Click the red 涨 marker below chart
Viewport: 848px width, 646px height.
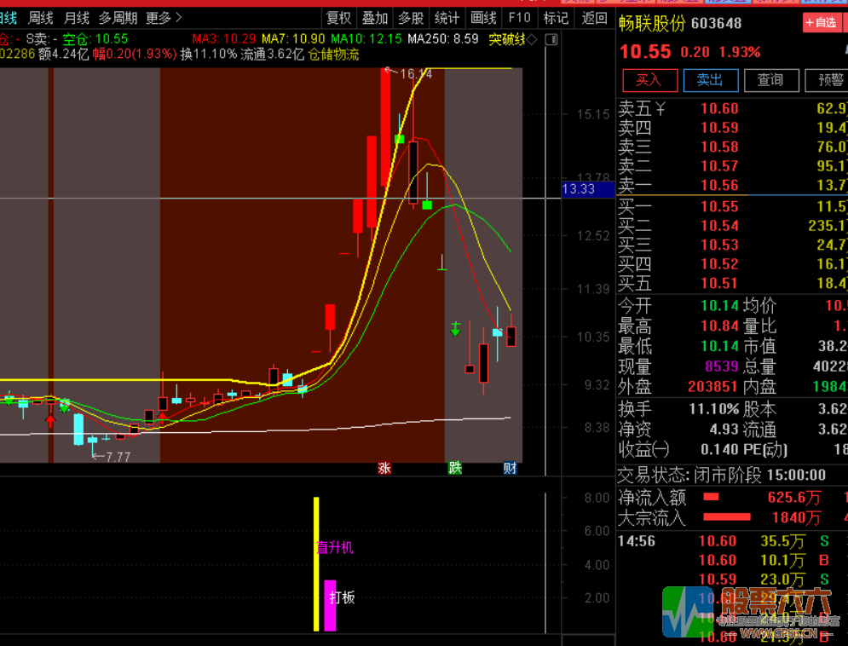(384, 468)
